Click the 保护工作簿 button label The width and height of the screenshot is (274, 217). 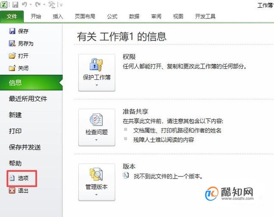pyautogui.click(x=97, y=77)
